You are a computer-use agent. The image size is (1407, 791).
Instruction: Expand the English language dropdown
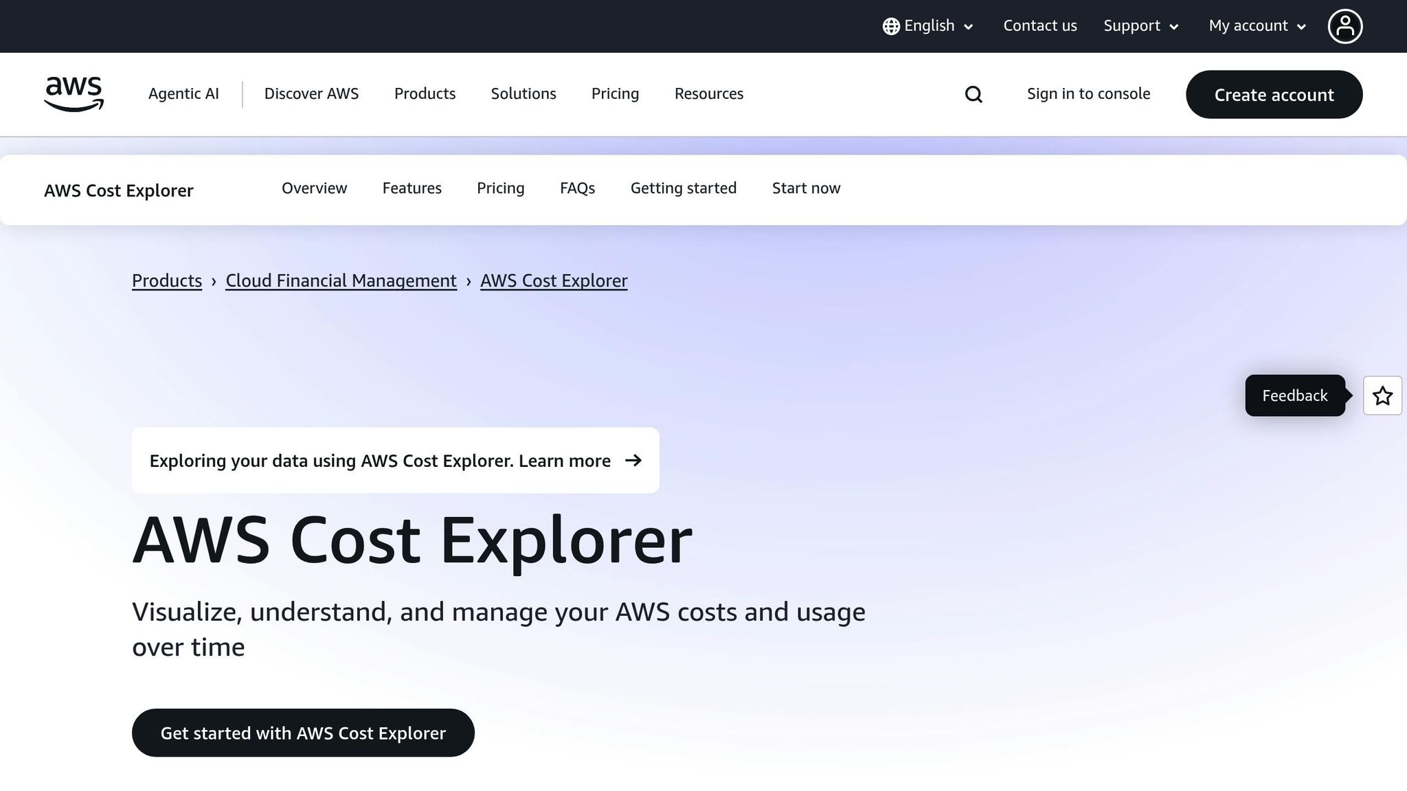coord(928,26)
